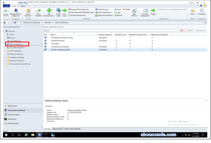
Task: Switch to the Deployments tab below
Action: click(x=57, y=129)
